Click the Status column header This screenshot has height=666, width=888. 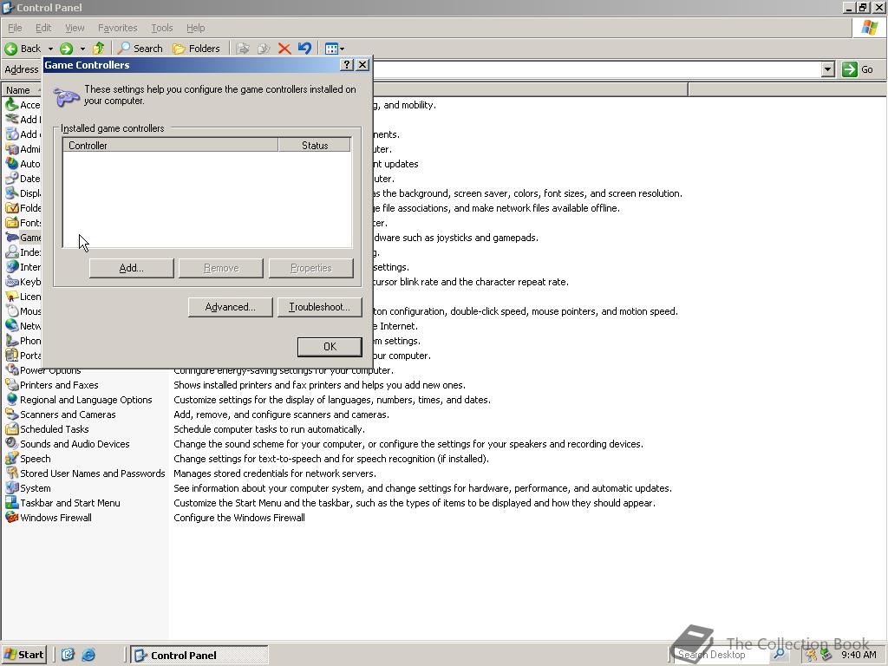[314, 146]
